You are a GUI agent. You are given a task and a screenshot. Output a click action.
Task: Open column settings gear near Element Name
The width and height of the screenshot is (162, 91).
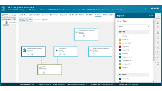[x=14, y=19]
